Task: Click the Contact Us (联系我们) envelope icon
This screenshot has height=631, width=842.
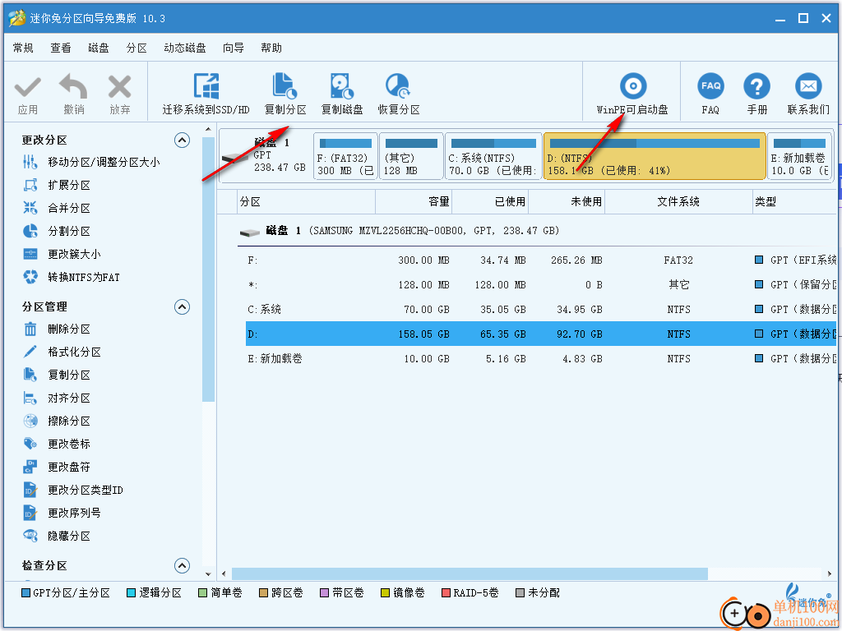Action: (x=808, y=87)
